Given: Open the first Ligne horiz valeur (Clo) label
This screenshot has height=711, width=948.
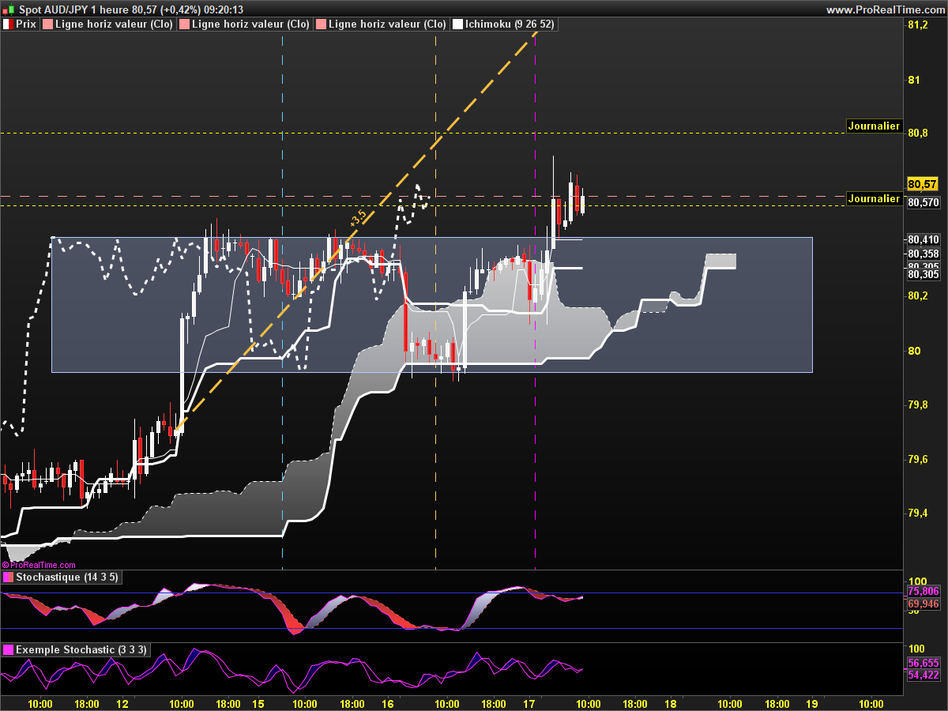Looking at the screenshot, I should [x=114, y=24].
